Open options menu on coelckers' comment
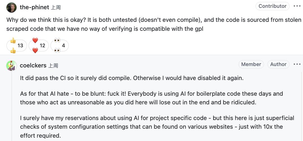 (x=297, y=64)
